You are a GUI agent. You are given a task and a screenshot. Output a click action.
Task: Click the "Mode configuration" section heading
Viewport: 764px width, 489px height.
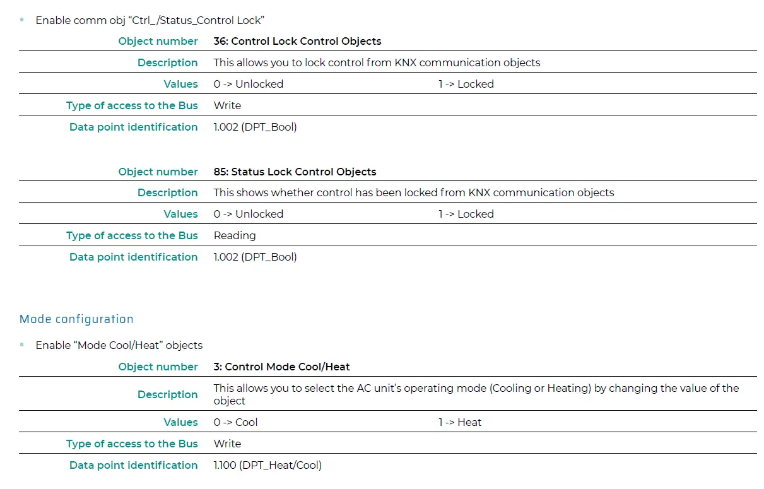click(76, 319)
